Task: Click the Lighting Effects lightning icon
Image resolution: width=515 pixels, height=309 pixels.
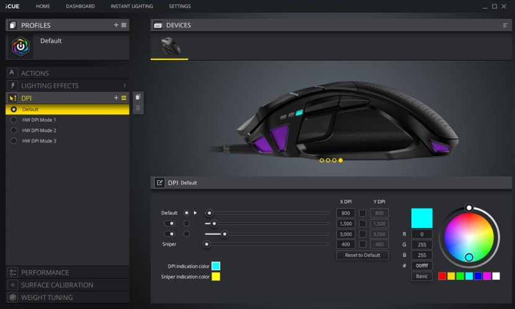Action: (x=12, y=85)
